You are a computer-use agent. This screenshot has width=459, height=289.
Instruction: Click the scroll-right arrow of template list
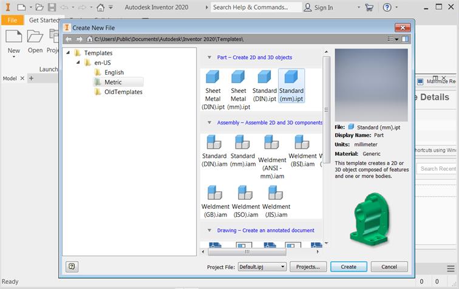click(318, 251)
